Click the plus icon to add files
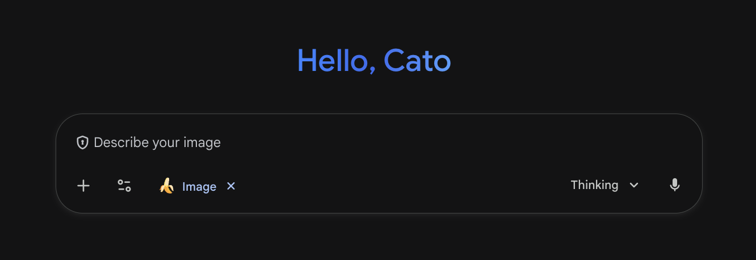Screen dimensions: 756x260 tap(83, 186)
